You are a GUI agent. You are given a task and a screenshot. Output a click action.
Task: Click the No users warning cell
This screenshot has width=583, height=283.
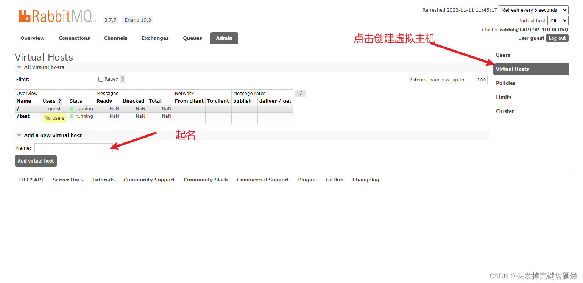55,118
